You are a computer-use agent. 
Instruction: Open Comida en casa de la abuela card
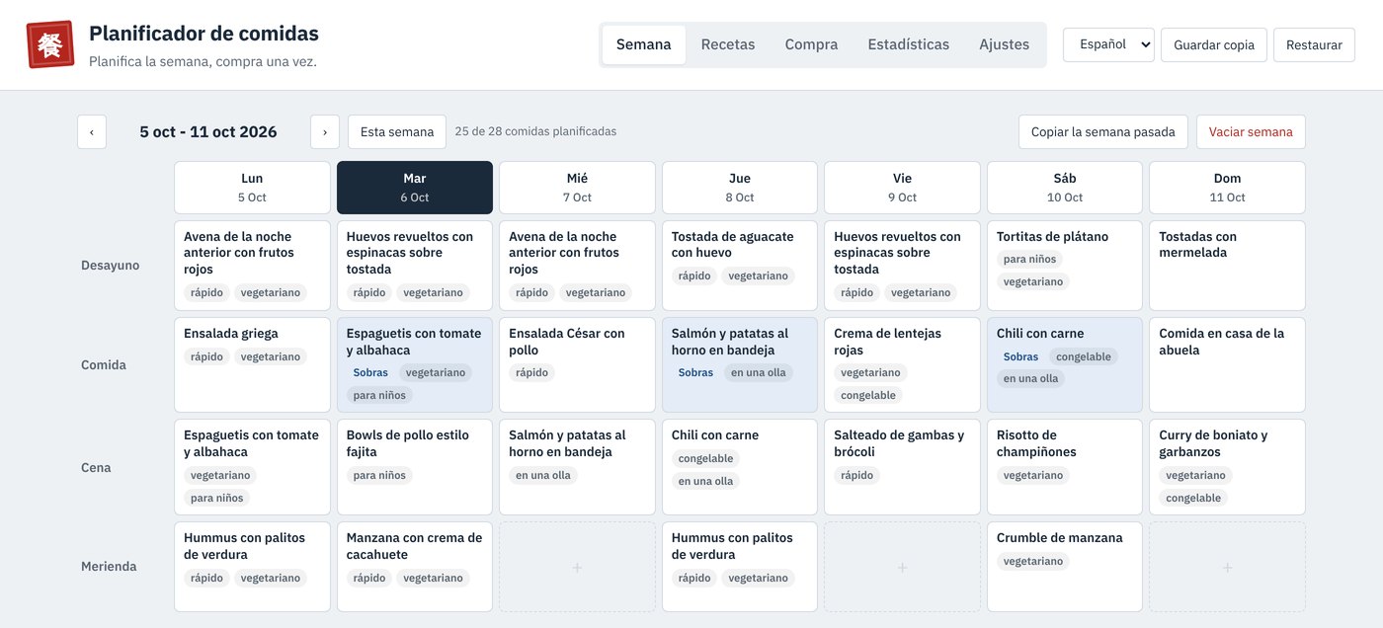[1227, 364]
